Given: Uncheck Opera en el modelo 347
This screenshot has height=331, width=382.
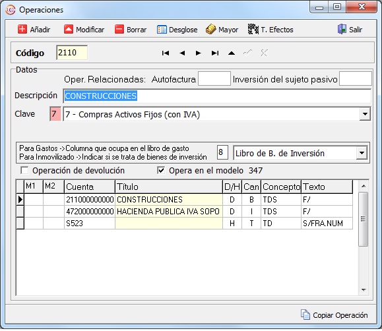Looking at the screenshot, I should point(161,170).
